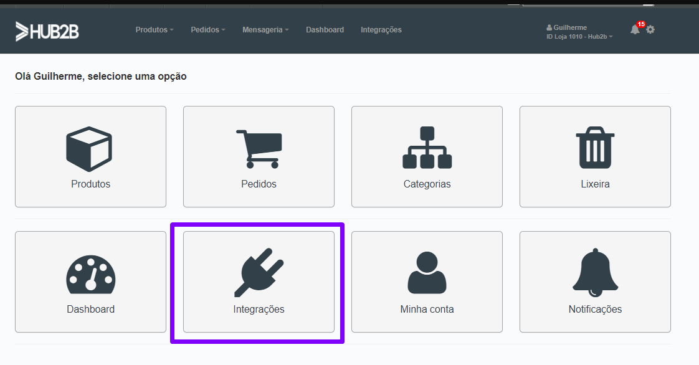Open Integrações in the top navbar

pos(381,30)
